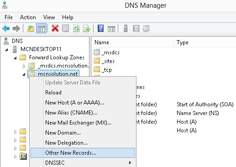Click the New Zone toolbar icon

(x=146, y=28)
